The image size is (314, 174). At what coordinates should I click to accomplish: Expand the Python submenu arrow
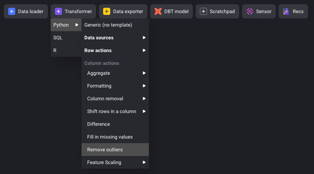coord(77,25)
